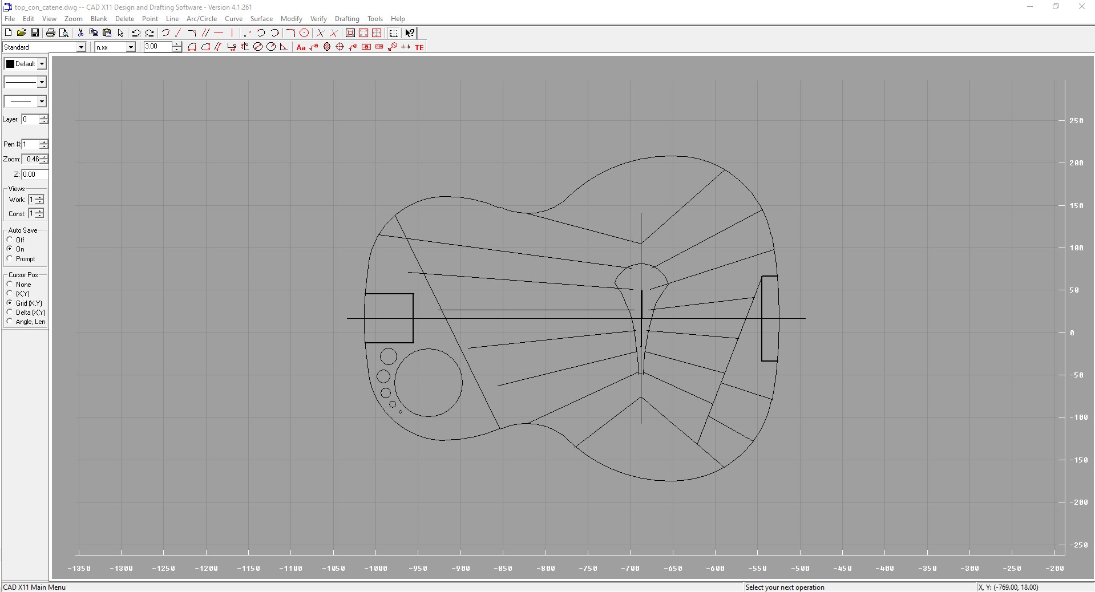Increase the Pen # spinner

pos(44,142)
